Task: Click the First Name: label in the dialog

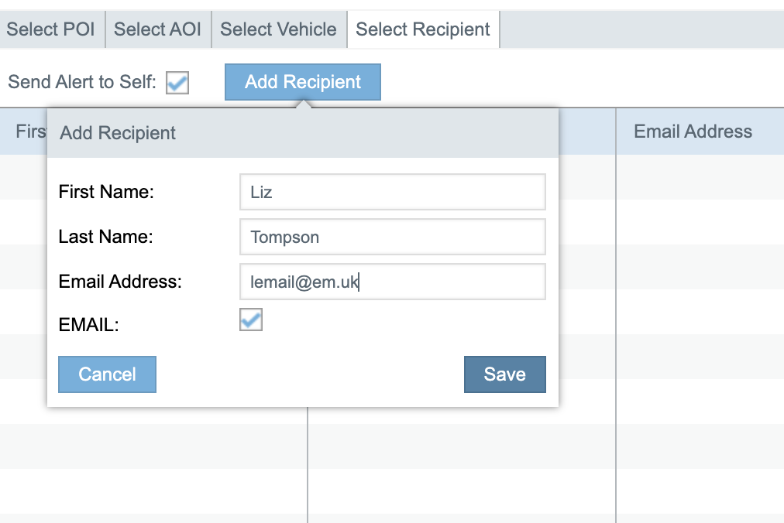Action: (106, 192)
